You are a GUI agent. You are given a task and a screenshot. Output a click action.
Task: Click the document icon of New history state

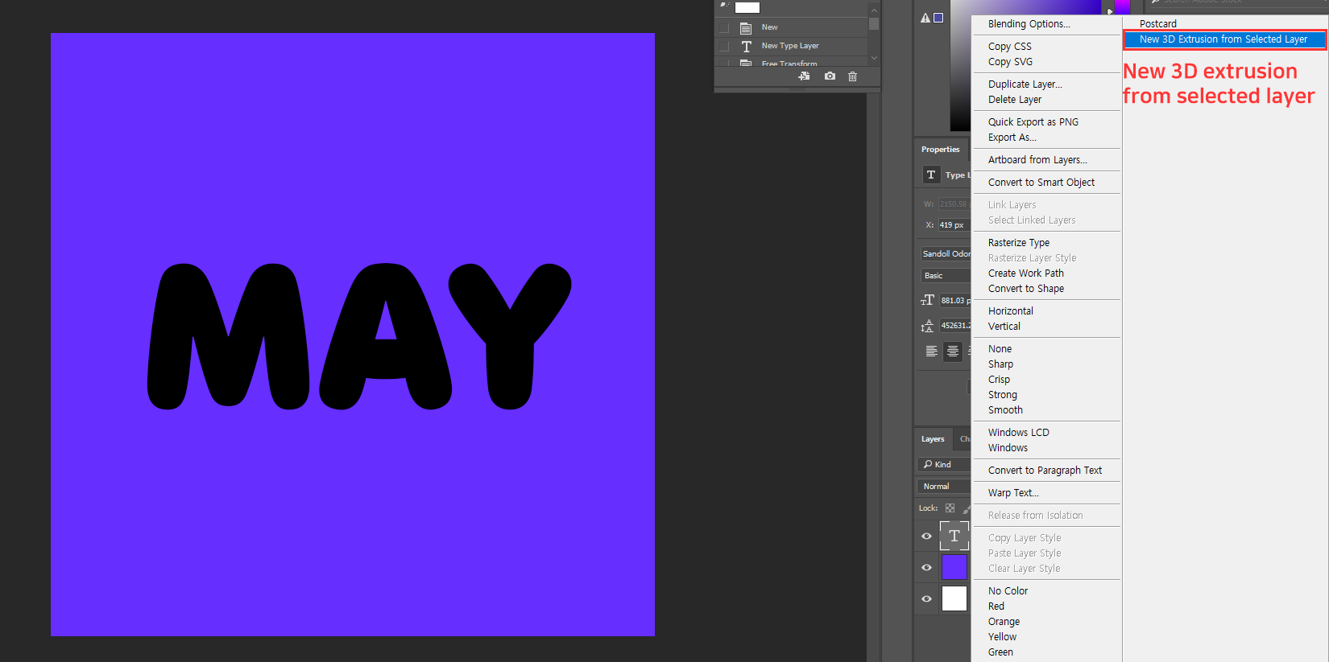pyautogui.click(x=747, y=28)
